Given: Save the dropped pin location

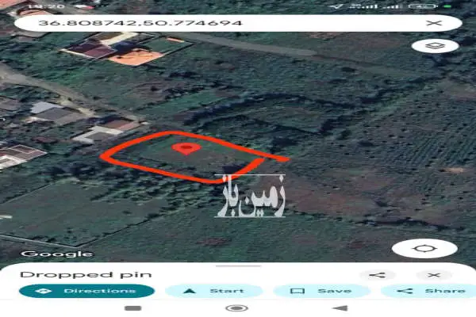Looking at the screenshot, I should (x=322, y=291).
